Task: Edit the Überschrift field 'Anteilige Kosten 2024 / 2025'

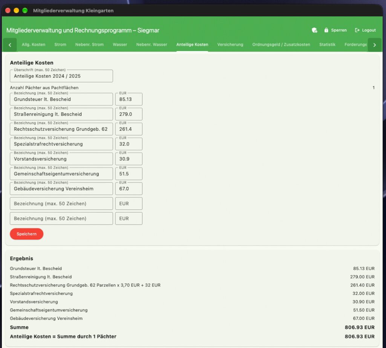Action: pos(61,76)
